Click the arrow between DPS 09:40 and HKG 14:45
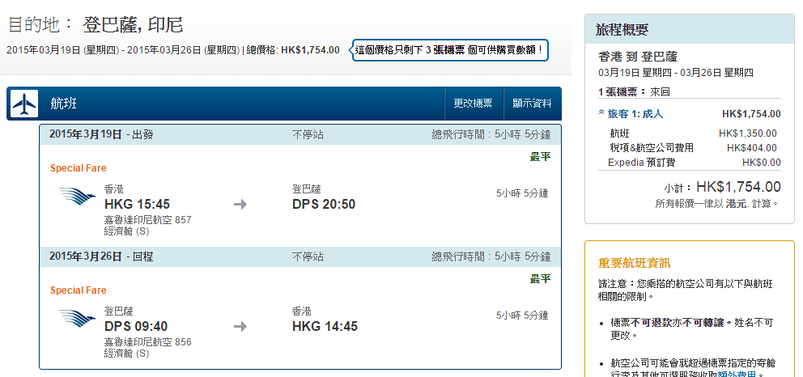Viewport: 803px width, 377px height. 240,327
